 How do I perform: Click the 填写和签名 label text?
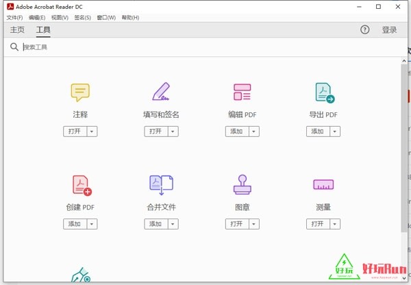coord(161,114)
